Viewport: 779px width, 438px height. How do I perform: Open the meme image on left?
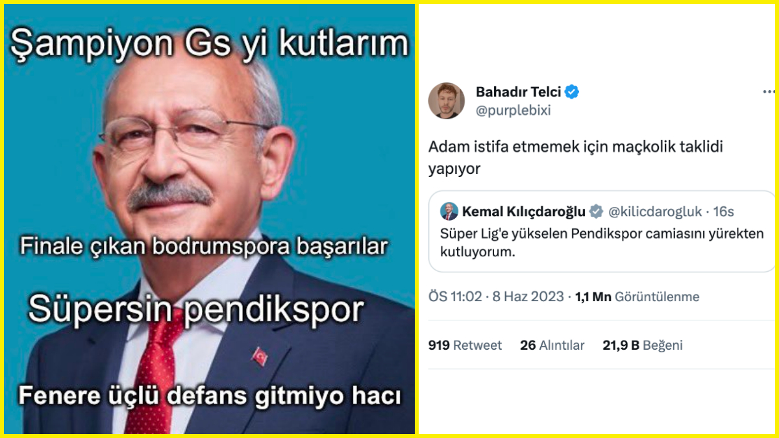209,219
